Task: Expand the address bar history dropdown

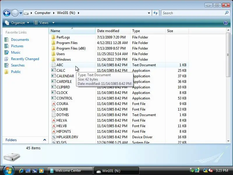Action: [149, 13]
